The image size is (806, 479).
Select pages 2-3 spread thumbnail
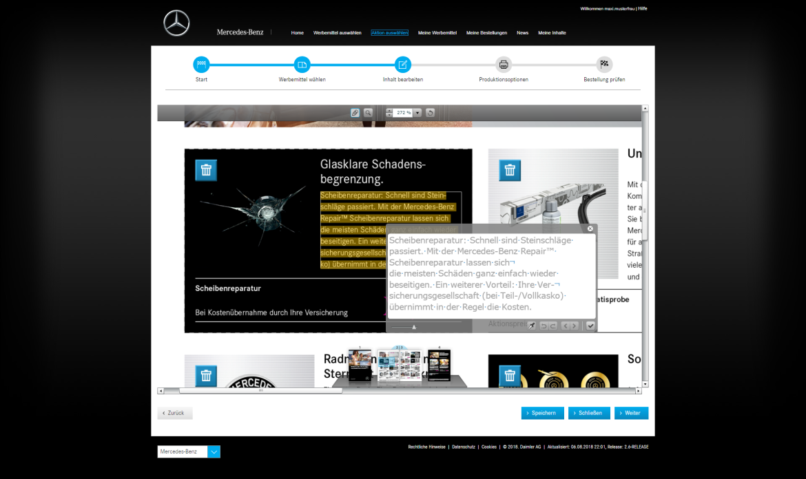pos(400,365)
